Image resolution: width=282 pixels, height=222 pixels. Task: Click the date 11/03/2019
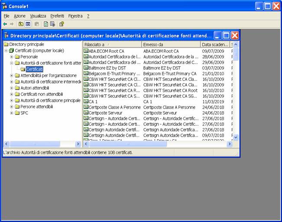[x=213, y=102]
